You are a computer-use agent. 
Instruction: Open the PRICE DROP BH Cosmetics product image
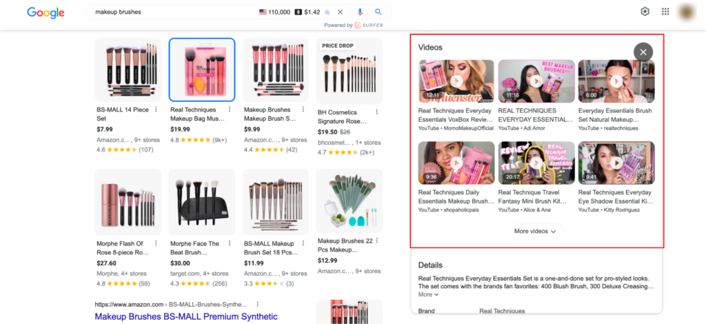pos(350,71)
